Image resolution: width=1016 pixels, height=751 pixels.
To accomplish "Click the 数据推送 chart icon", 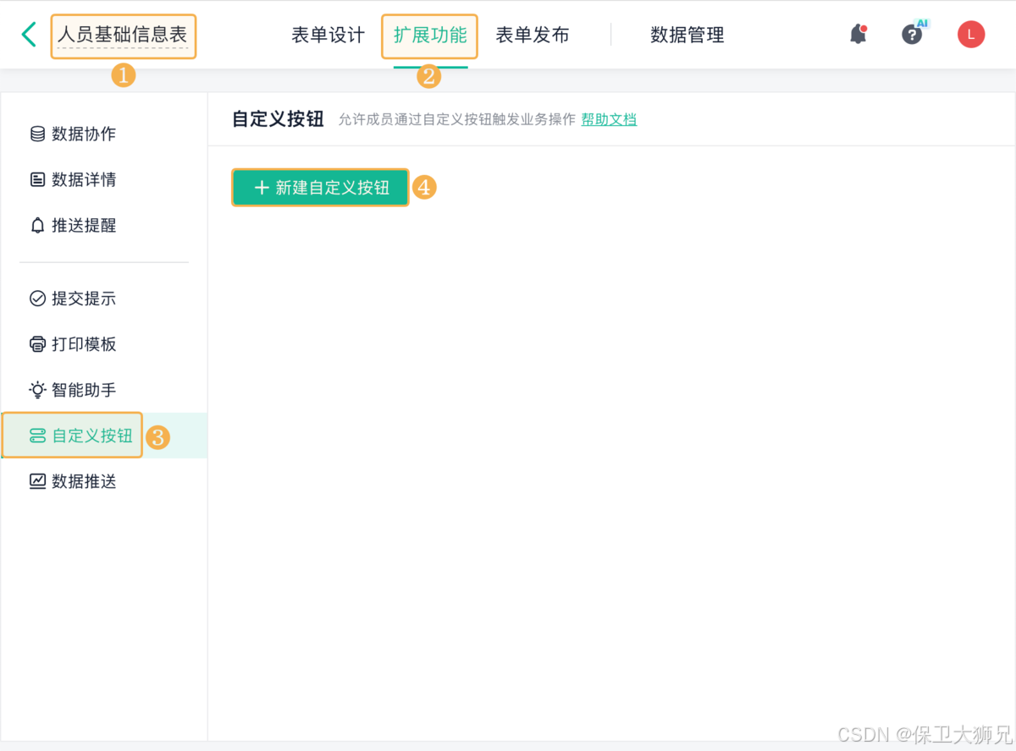I will pyautogui.click(x=37, y=481).
